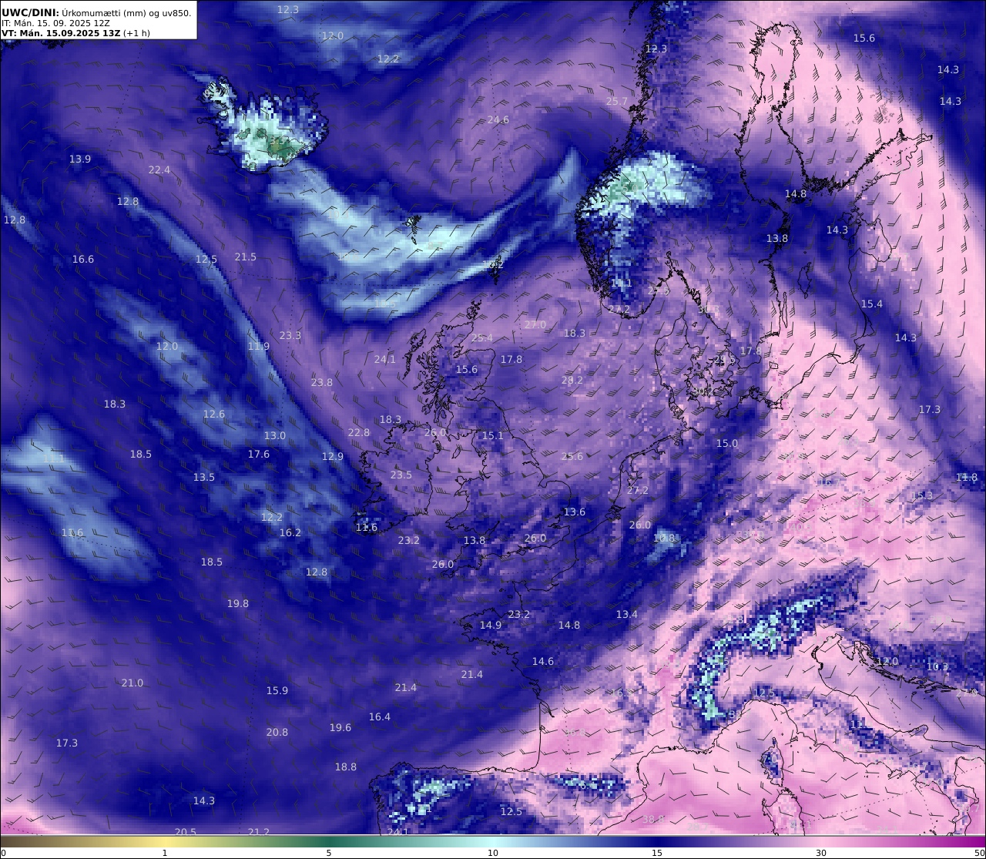Image resolution: width=986 pixels, height=859 pixels.
Task: Click the map value 13.0
Action: pos(275,435)
